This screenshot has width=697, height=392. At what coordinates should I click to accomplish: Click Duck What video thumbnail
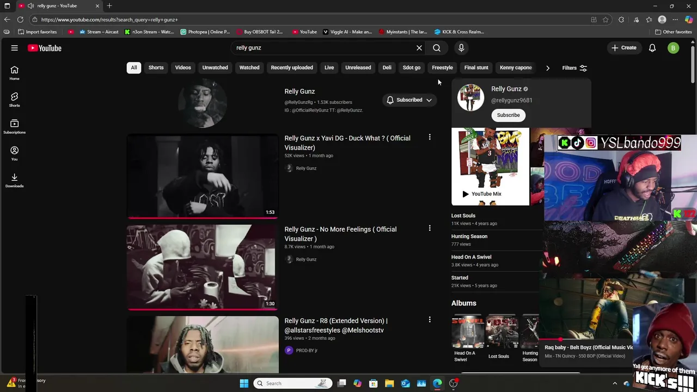(x=203, y=176)
